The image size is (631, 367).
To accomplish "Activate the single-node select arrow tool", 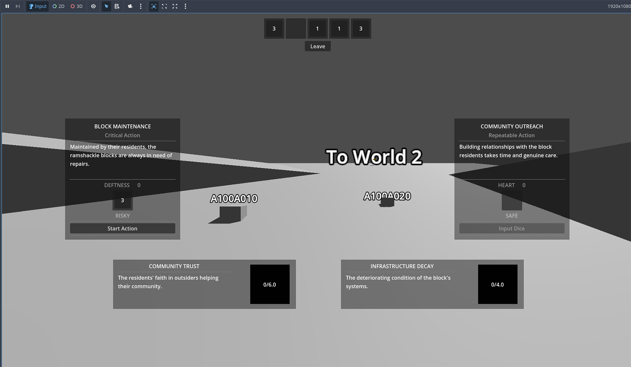I will 107,6.
